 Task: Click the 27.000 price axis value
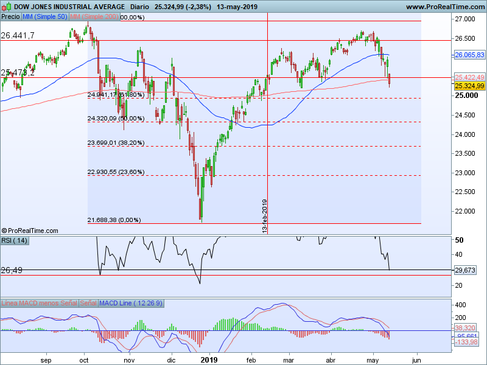tap(465, 19)
